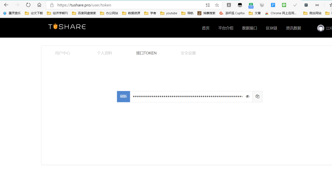The height and width of the screenshot is (186, 332).
Task: Toggle token visibility with the eye icon
Action: click(x=247, y=97)
